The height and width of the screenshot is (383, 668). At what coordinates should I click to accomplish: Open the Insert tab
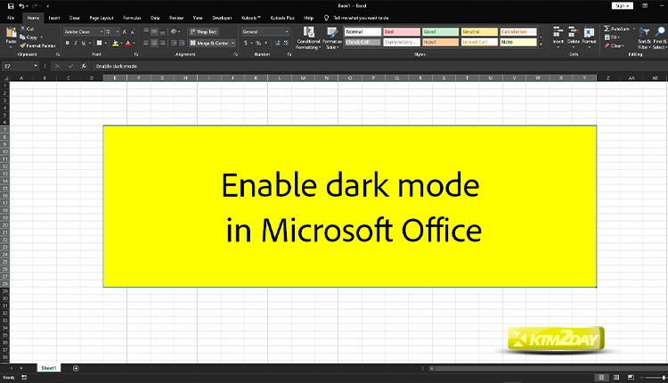tap(54, 18)
